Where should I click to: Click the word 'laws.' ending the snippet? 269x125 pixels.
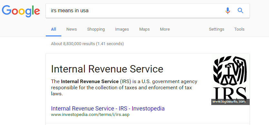pyautogui.click(x=57, y=94)
